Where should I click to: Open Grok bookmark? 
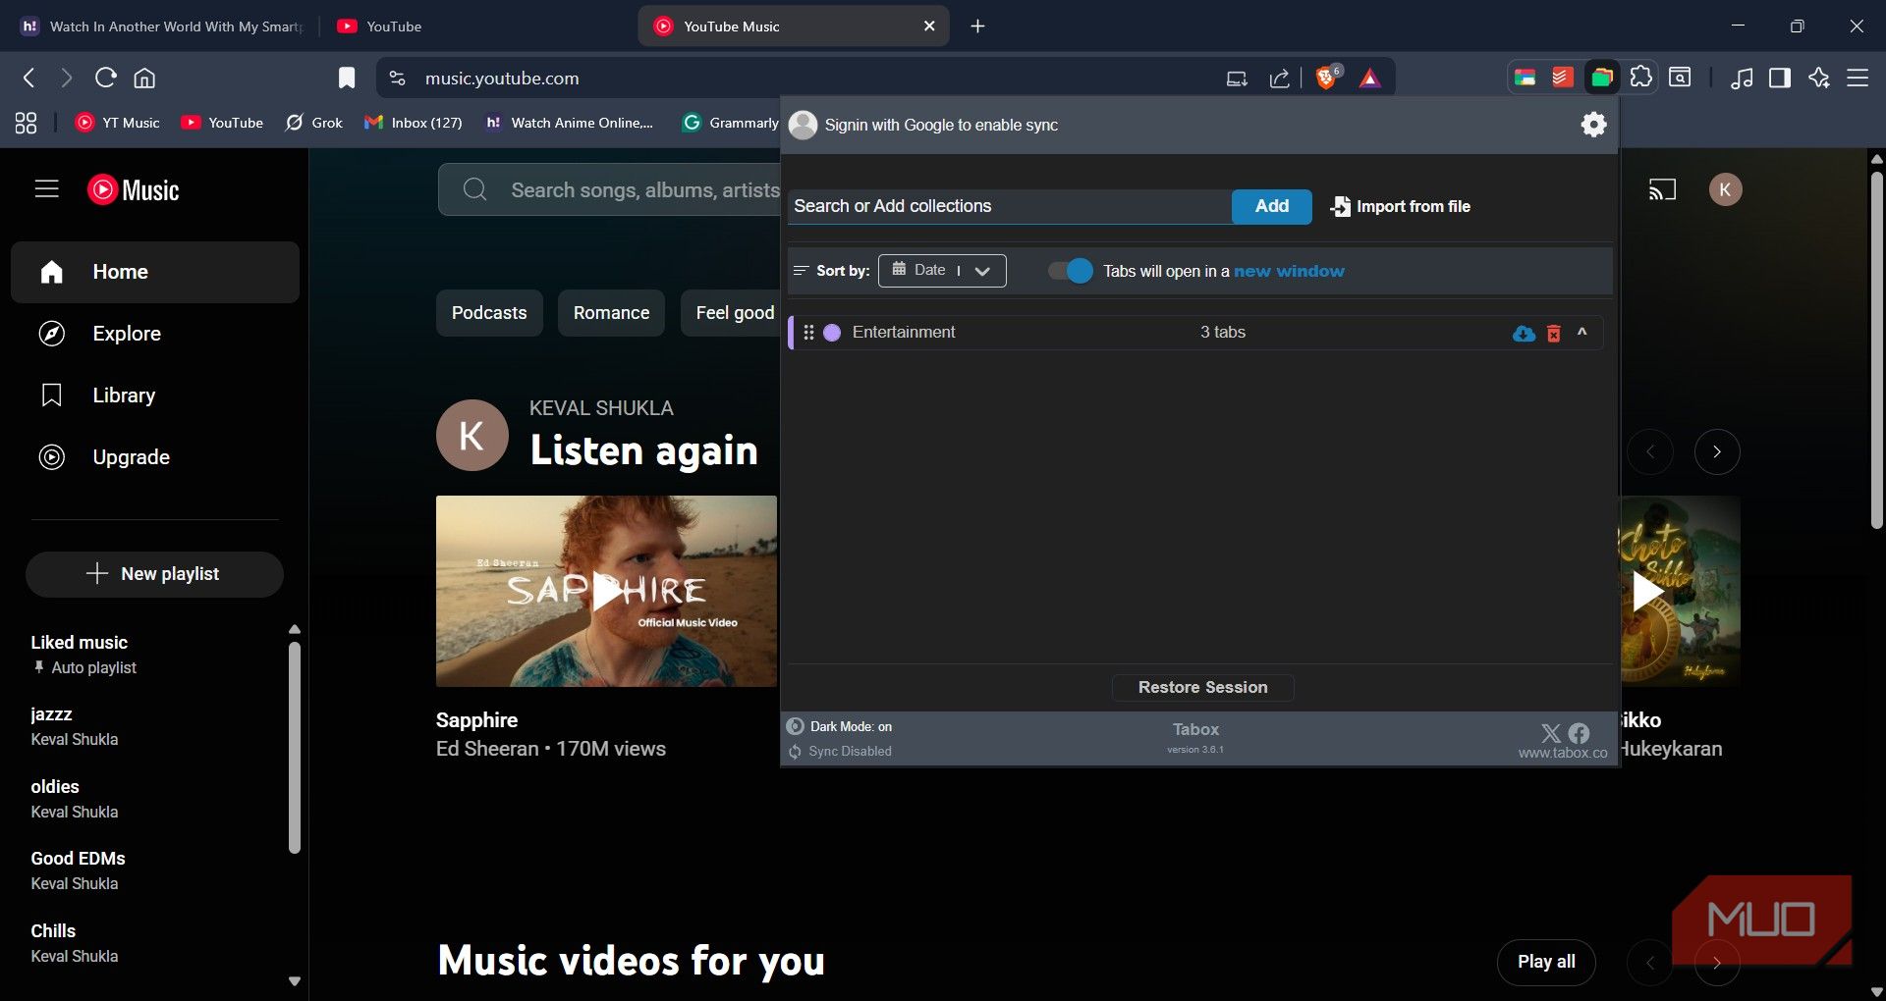click(x=314, y=123)
